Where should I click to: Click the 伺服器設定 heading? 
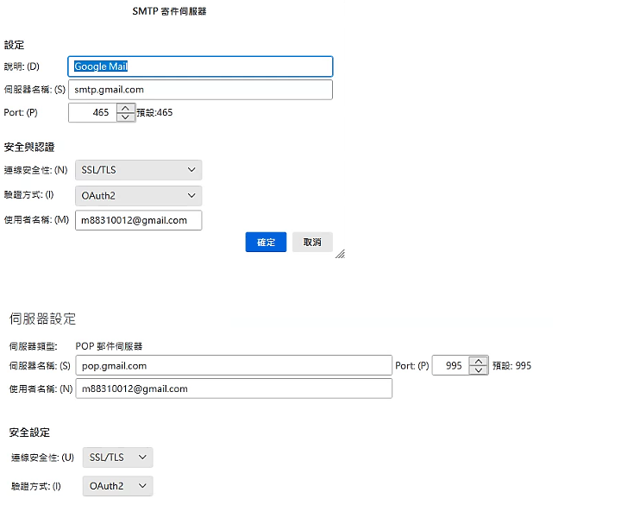(42, 319)
